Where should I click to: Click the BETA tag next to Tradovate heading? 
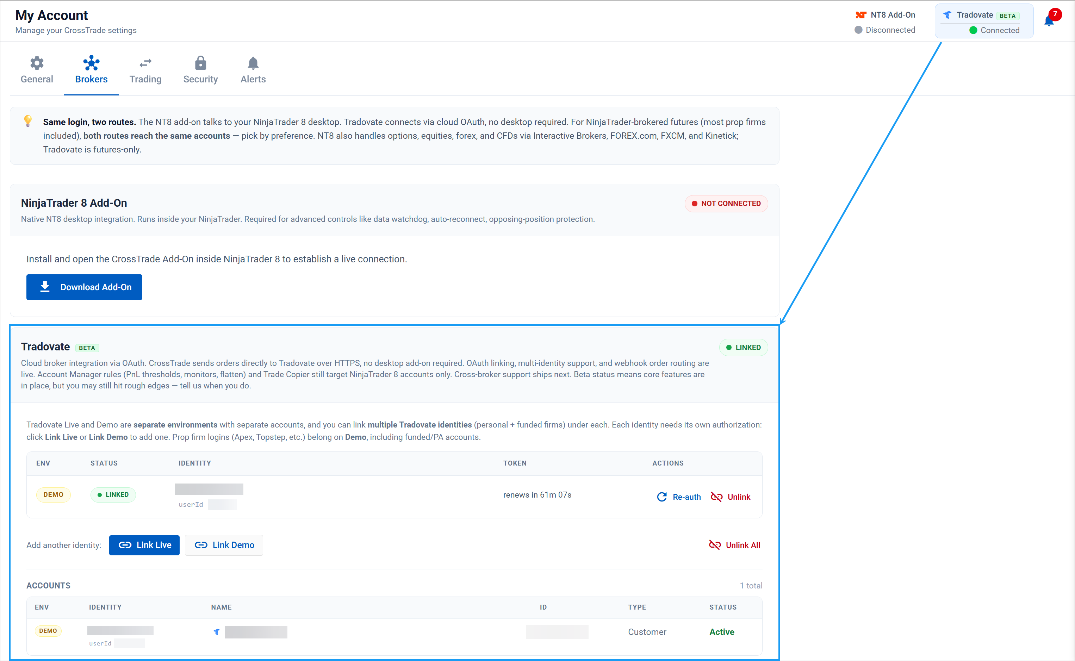point(87,348)
